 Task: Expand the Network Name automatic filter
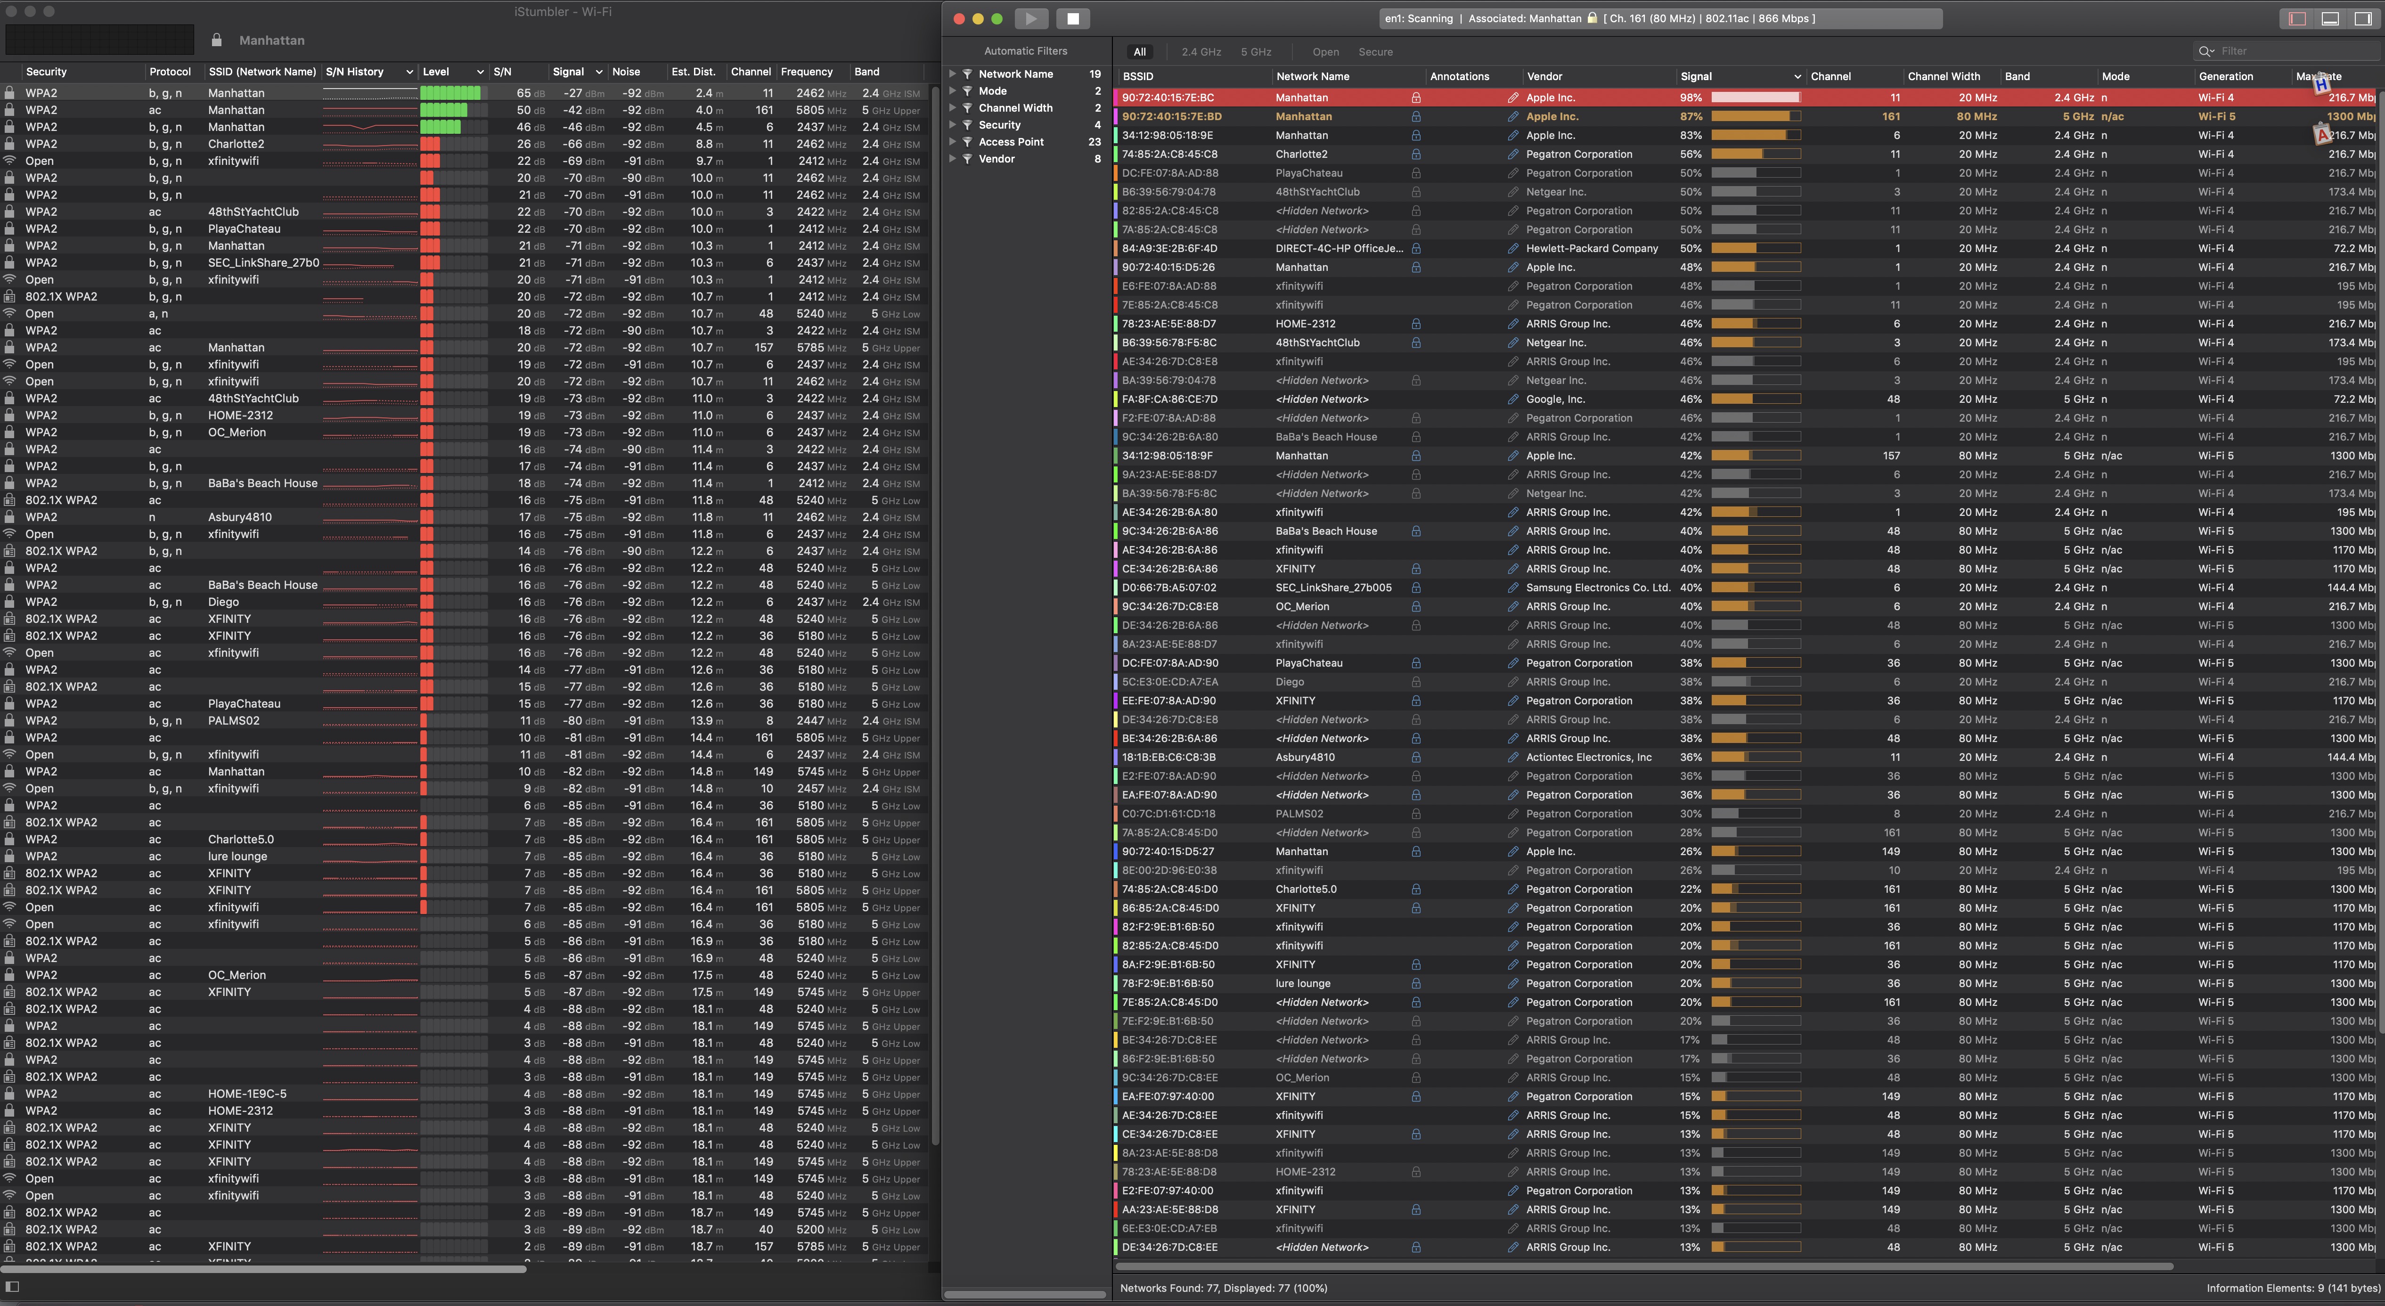click(x=952, y=74)
